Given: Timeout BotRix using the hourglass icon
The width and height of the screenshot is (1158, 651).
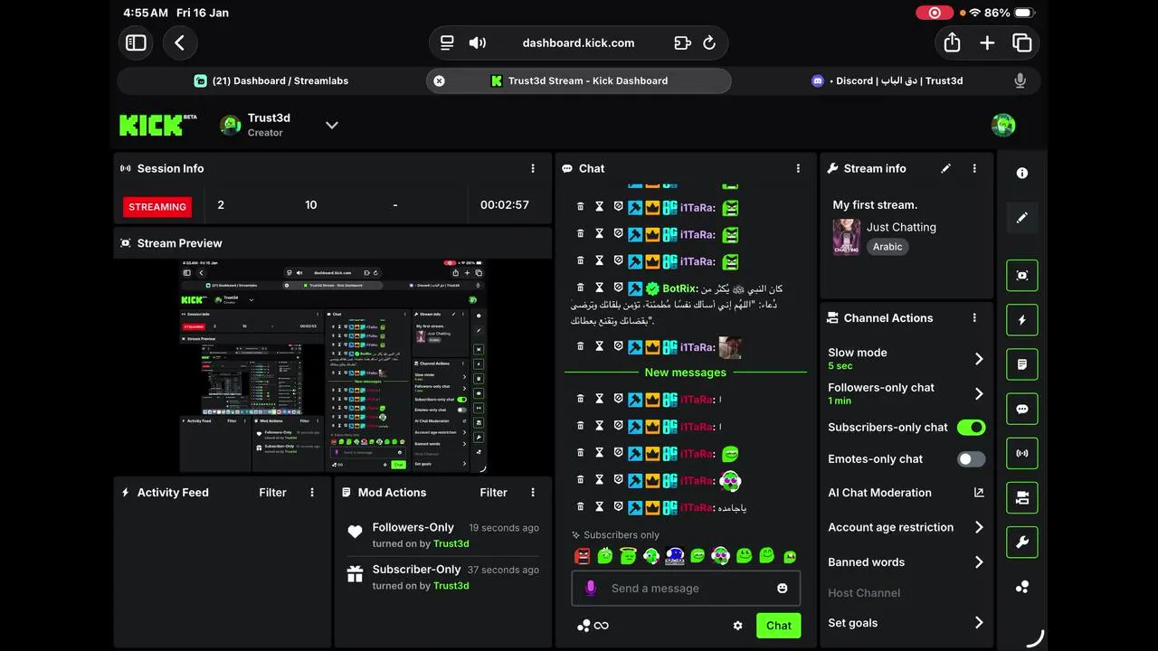Looking at the screenshot, I should pyautogui.click(x=599, y=288).
